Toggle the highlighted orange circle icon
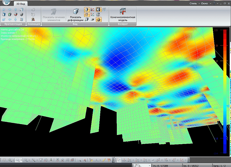Screen dimensions: 231x167 click(x=98, y=19)
